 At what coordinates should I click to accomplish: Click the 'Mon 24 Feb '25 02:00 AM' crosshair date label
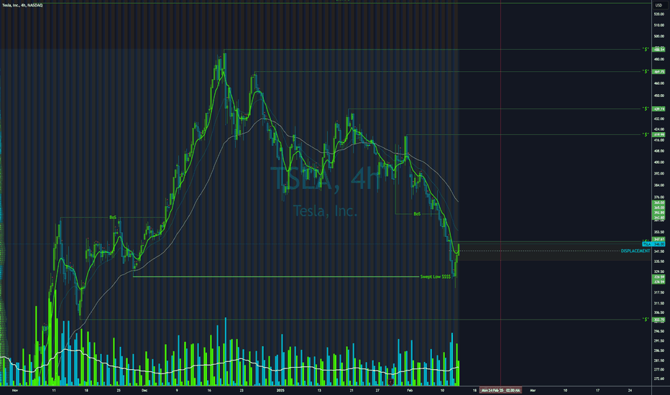coord(501,390)
